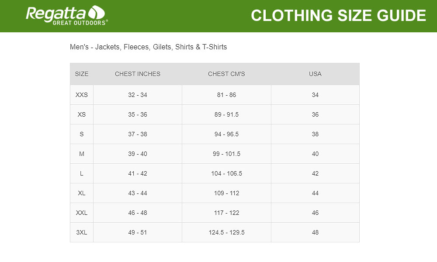Image resolution: width=437 pixels, height=262 pixels.
Task: Select the Men's Jackets, Fleeces, Gilets title
Action: (x=148, y=47)
